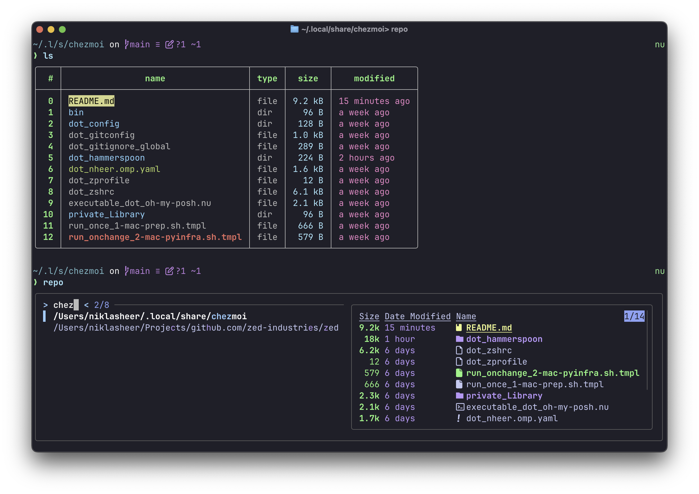Click the 'Size' preview column header
The height and width of the screenshot is (494, 699).
click(369, 316)
